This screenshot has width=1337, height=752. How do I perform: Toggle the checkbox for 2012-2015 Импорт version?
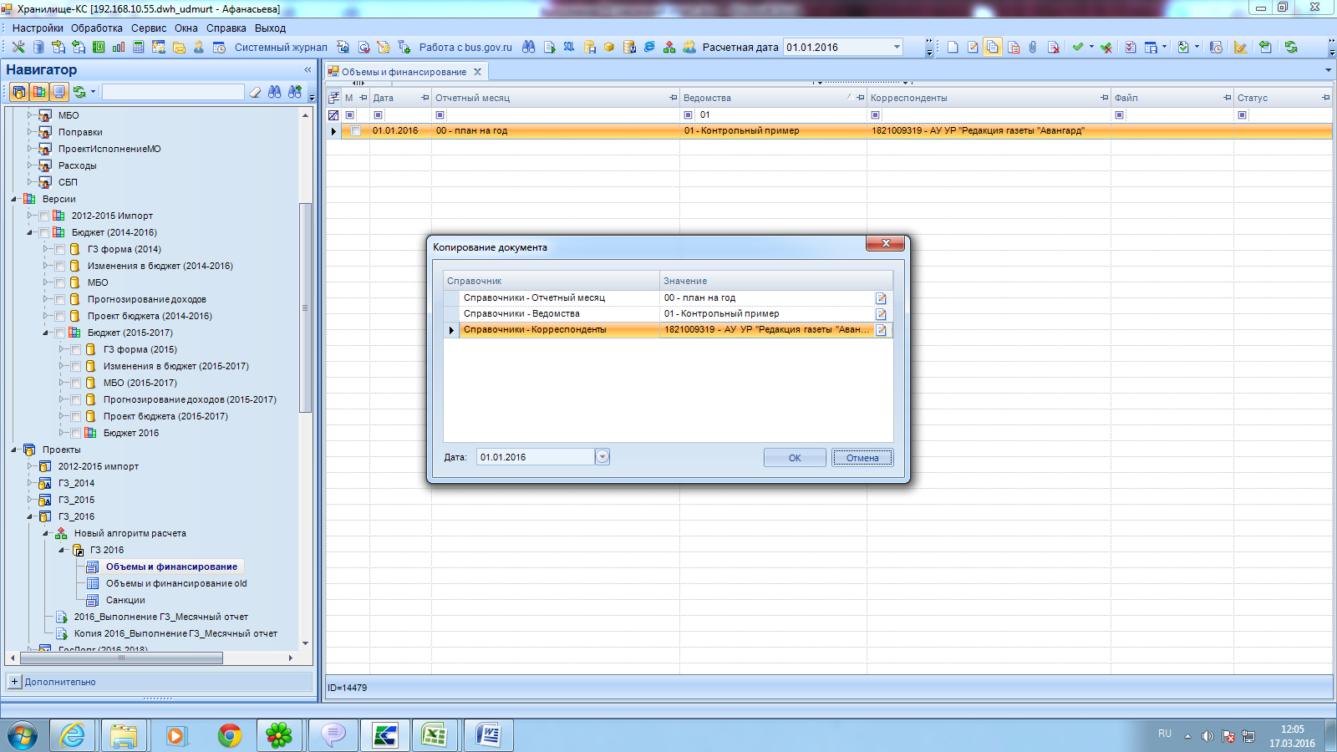[x=44, y=216]
